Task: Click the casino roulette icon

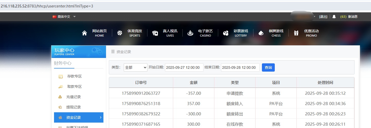Action: pos(190,33)
